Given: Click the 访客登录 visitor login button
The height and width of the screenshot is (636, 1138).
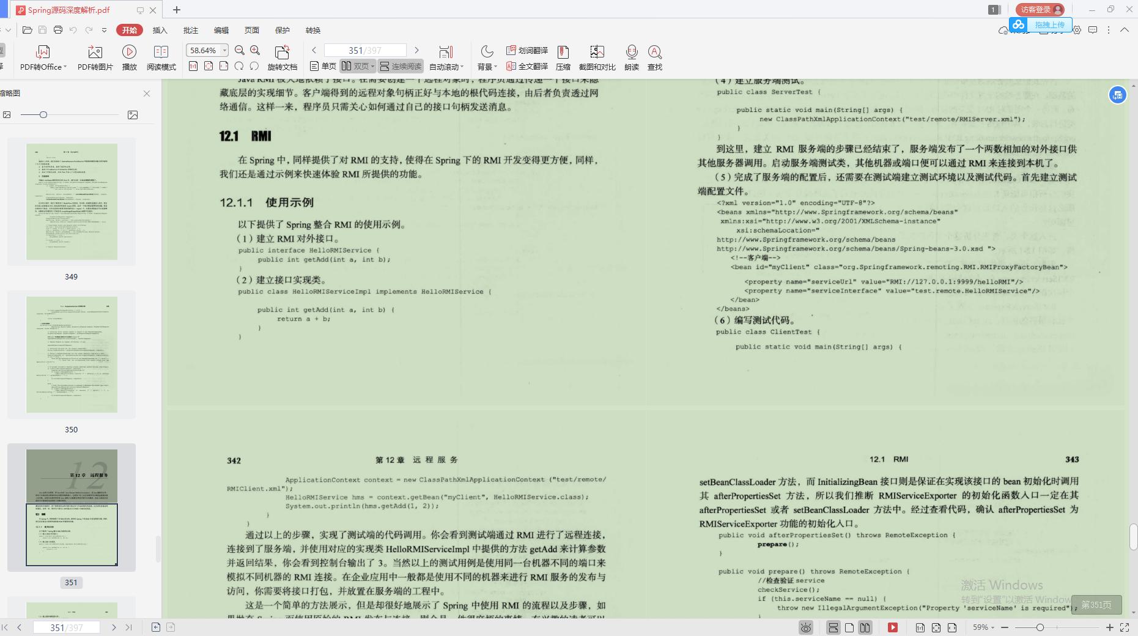Looking at the screenshot, I should 1040,9.
